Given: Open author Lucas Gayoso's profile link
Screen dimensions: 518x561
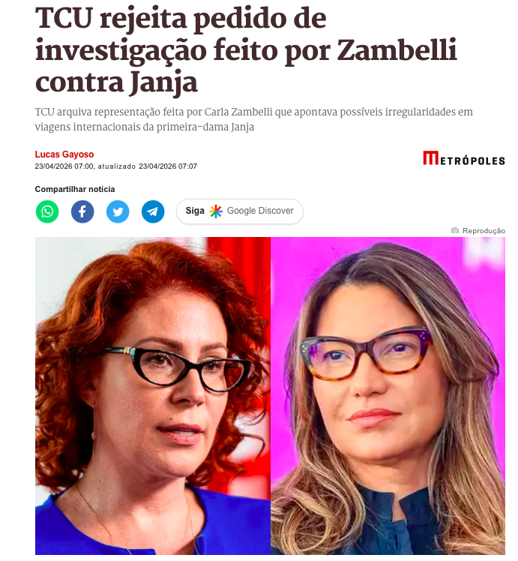Looking at the screenshot, I should click(x=64, y=154).
